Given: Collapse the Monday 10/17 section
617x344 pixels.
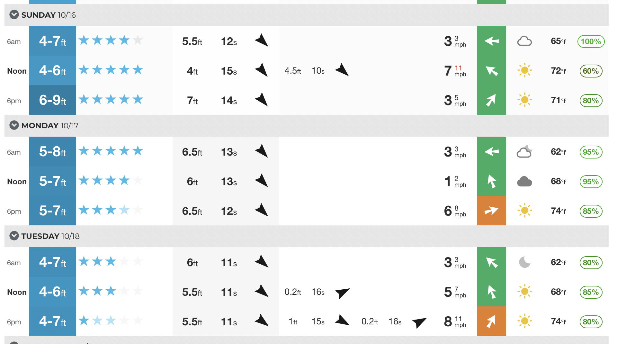Looking at the screenshot, I should pyautogui.click(x=13, y=125).
